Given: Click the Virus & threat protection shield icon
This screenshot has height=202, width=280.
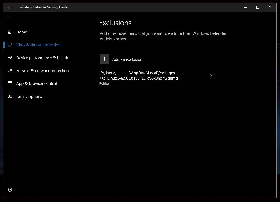Looking at the screenshot, I should pyautogui.click(x=10, y=45).
